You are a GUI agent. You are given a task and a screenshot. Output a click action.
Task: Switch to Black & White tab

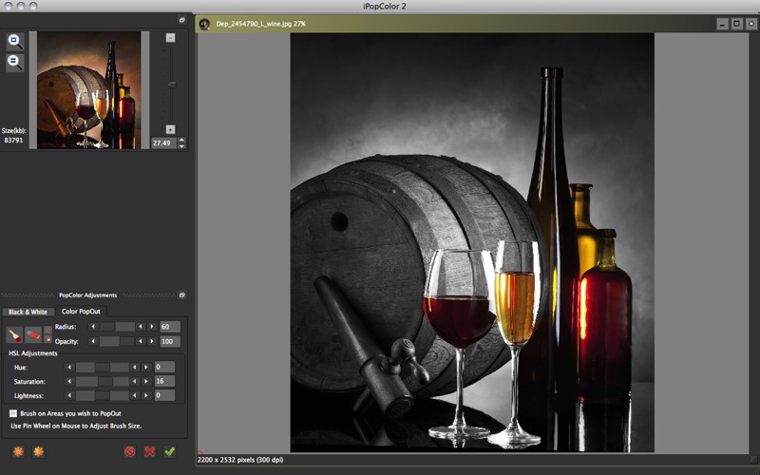coord(28,312)
